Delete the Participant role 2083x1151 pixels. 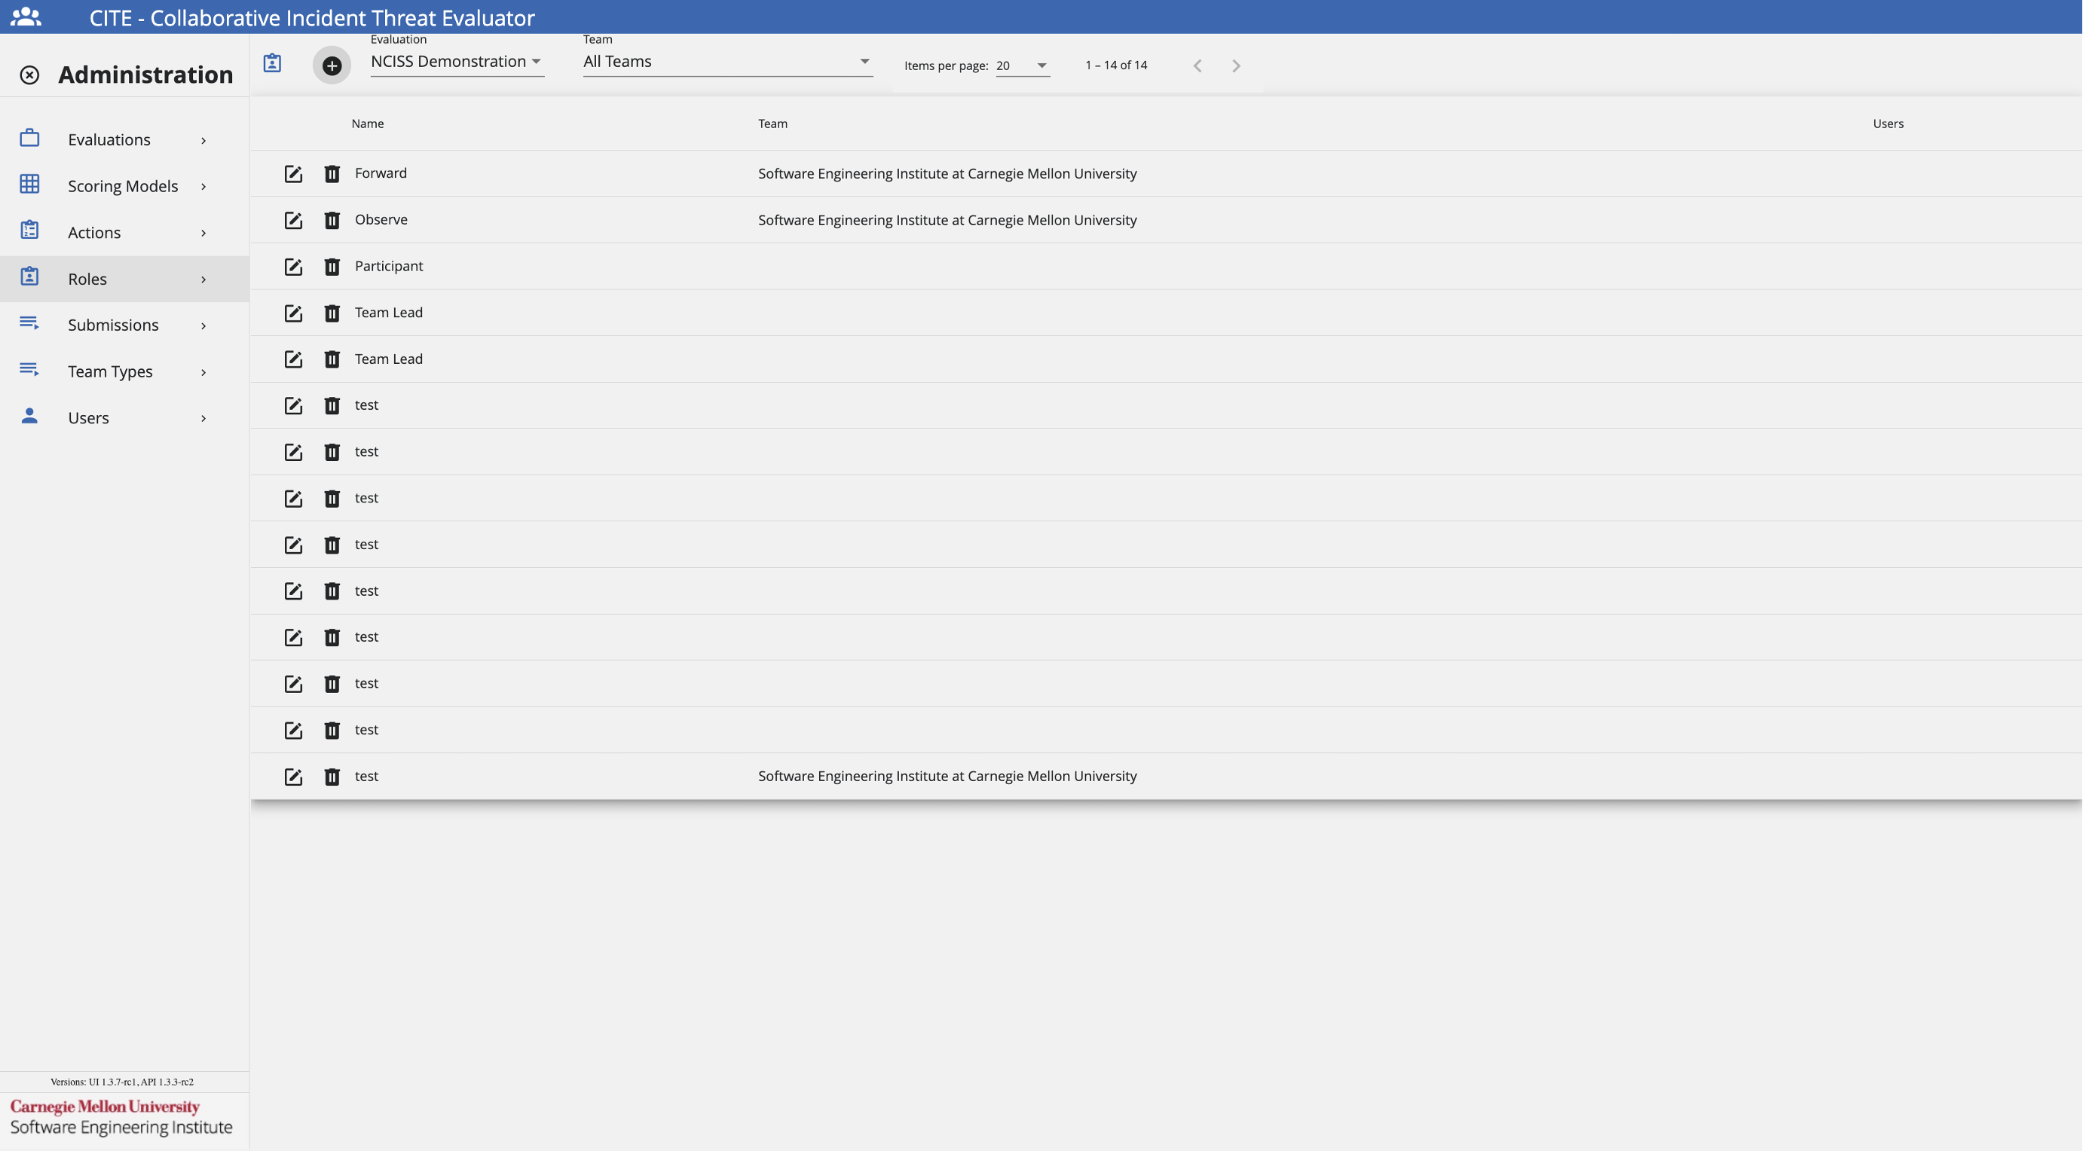[332, 267]
